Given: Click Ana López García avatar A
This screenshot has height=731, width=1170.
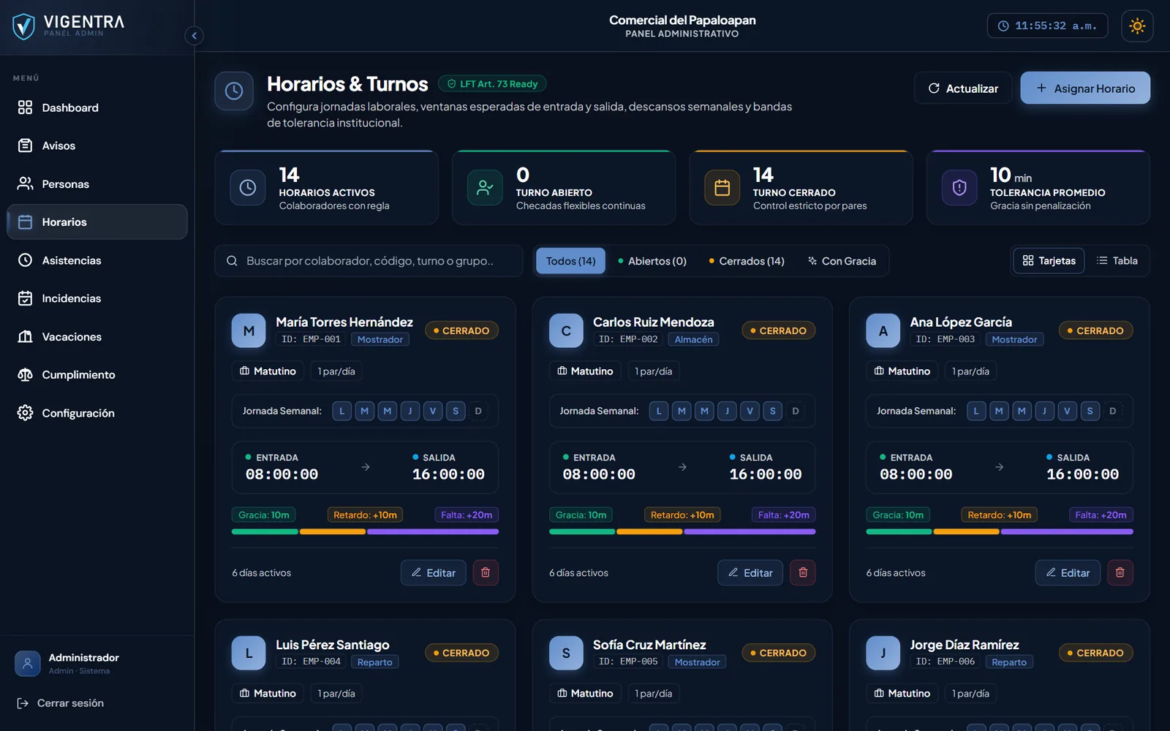Looking at the screenshot, I should tap(883, 330).
